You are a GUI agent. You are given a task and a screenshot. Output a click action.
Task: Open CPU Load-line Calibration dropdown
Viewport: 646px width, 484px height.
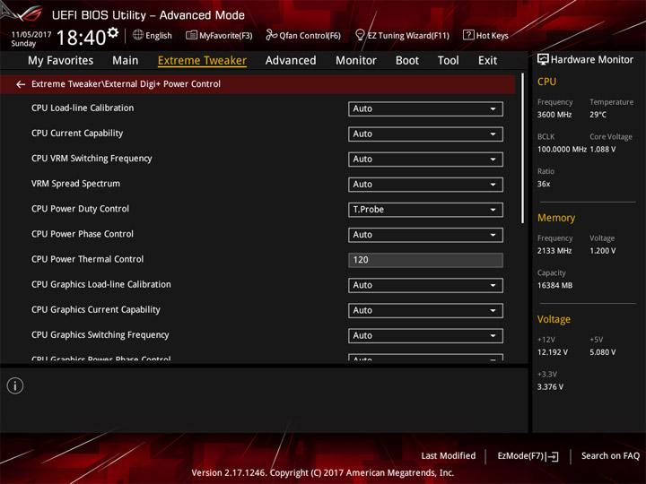425,109
